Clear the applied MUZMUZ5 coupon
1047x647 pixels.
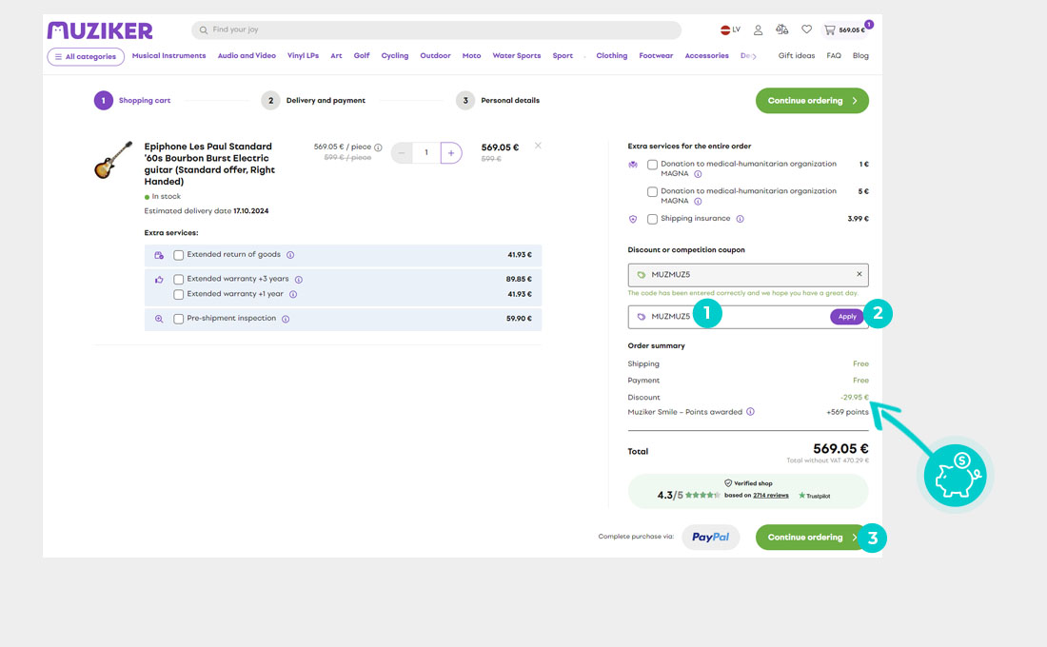point(859,274)
